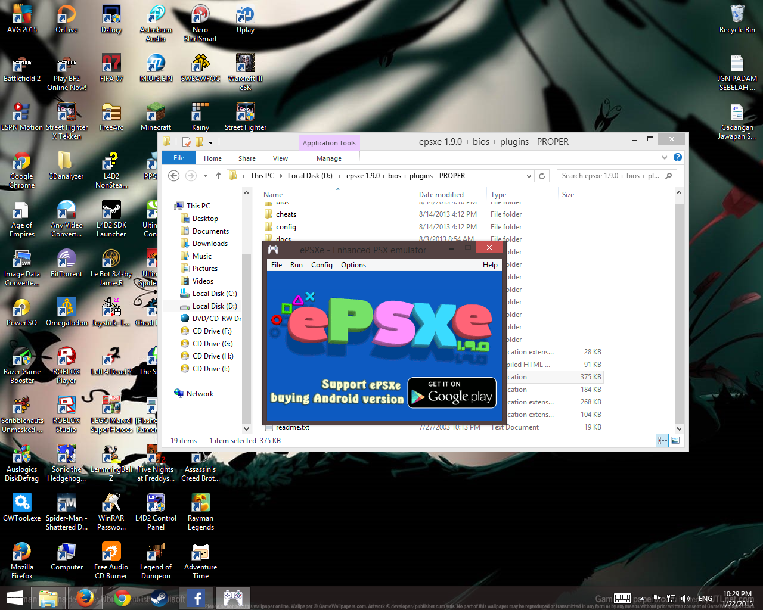
Task: Open Firefox from the taskbar
Action: click(x=85, y=598)
